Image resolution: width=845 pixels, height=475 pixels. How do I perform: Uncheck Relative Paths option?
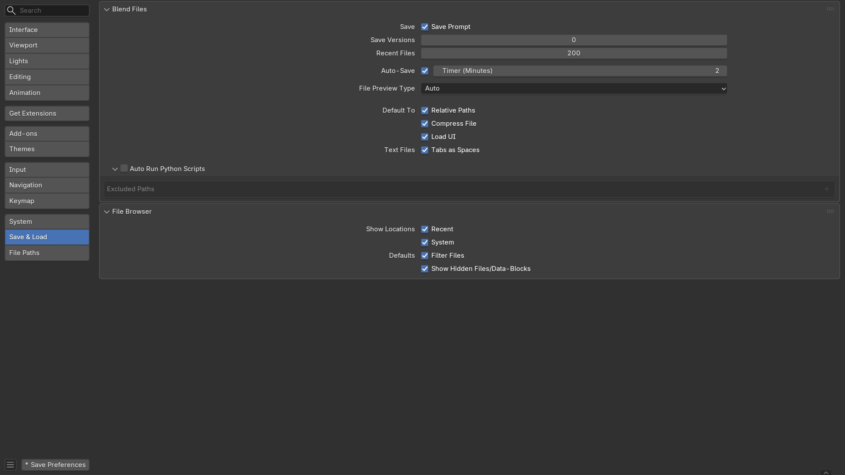point(425,110)
